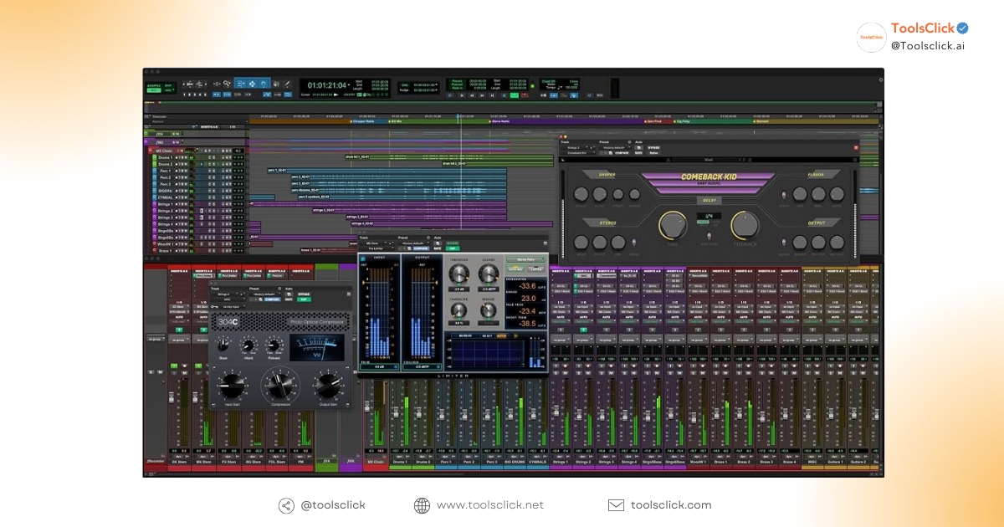The height and width of the screenshot is (527, 1004).
Task: Open the Strings 2 track selector on 304C
Action: coord(224,294)
